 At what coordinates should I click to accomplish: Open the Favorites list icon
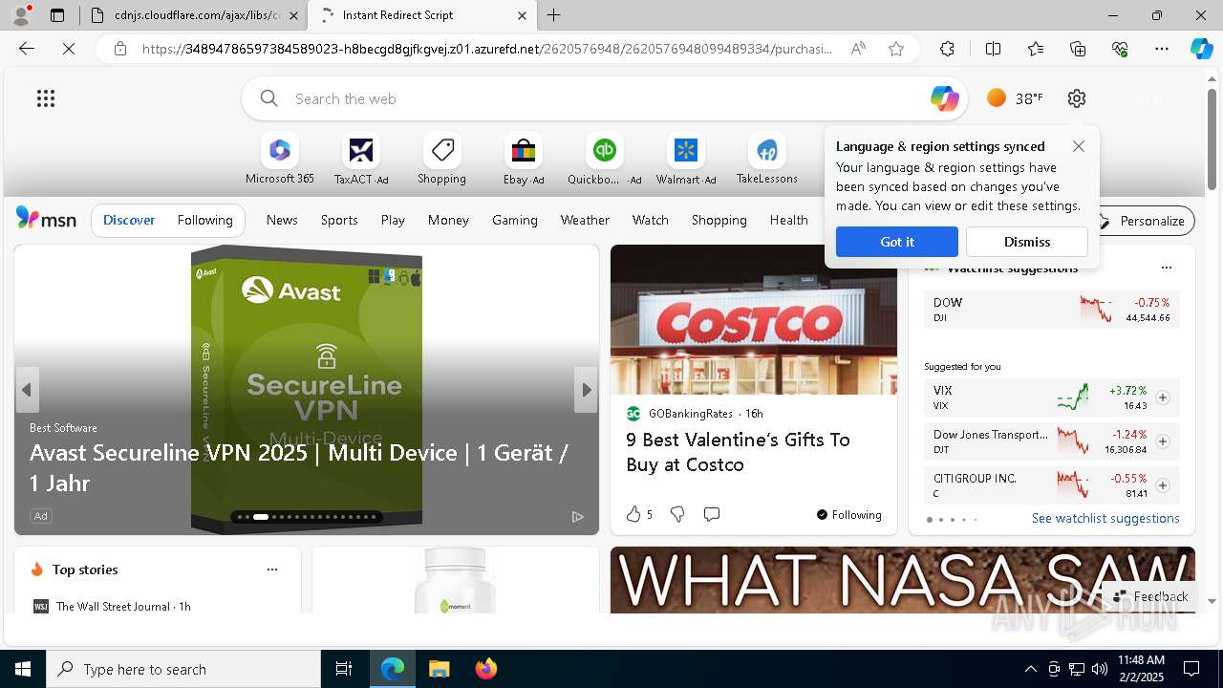1036,49
